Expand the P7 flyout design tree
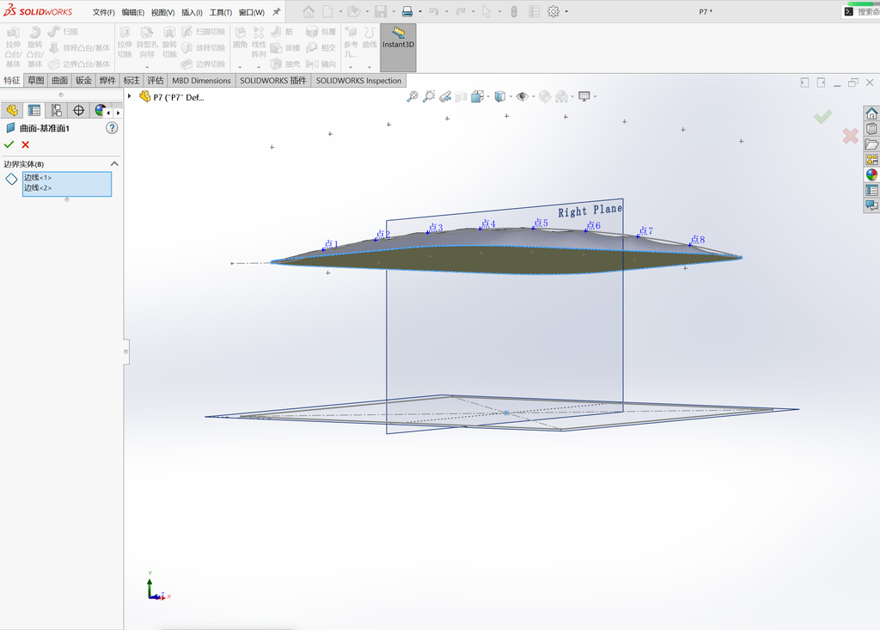The image size is (880, 630). pos(130,96)
